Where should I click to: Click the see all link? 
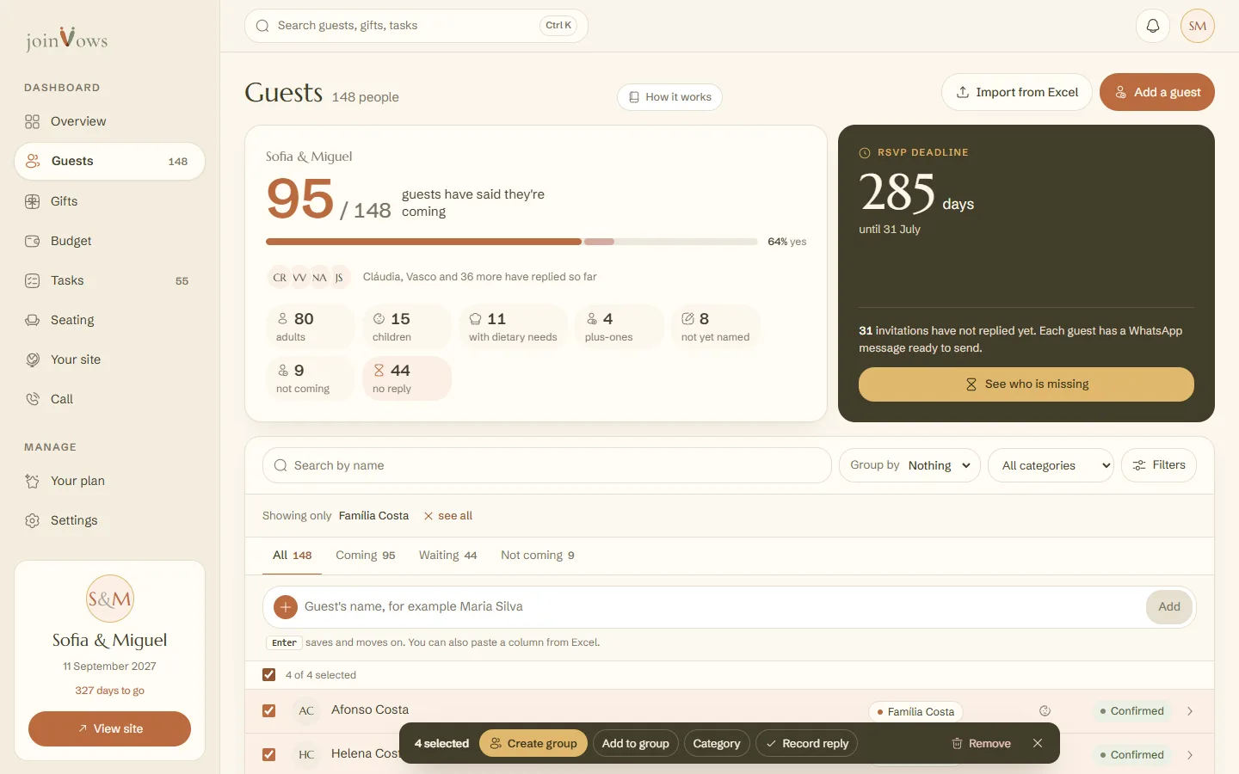[x=448, y=516]
